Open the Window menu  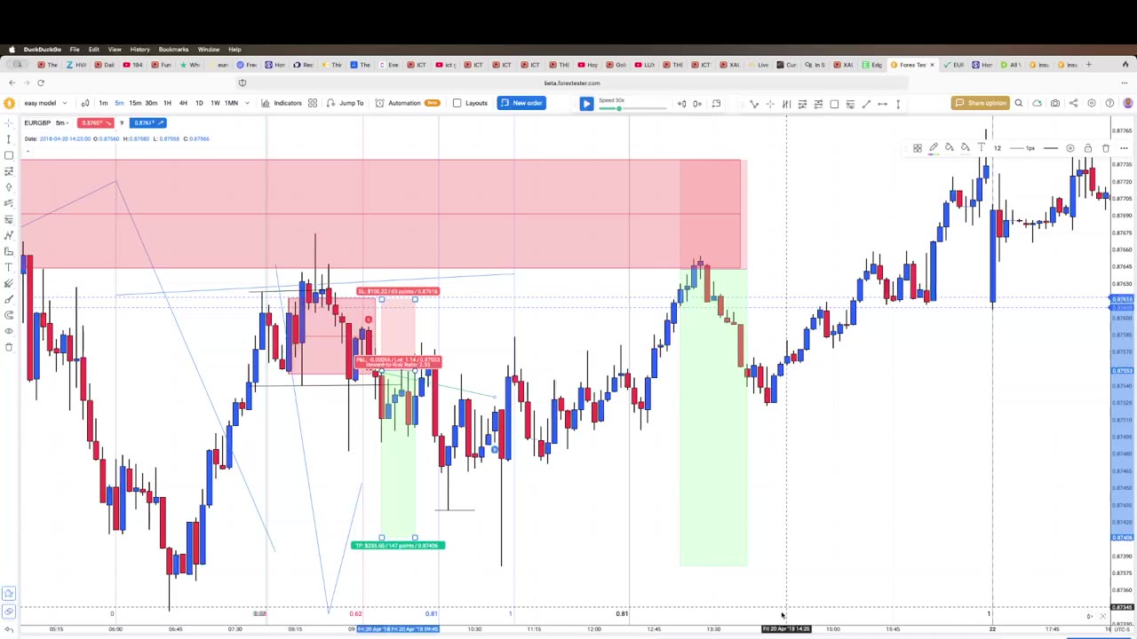coord(209,49)
